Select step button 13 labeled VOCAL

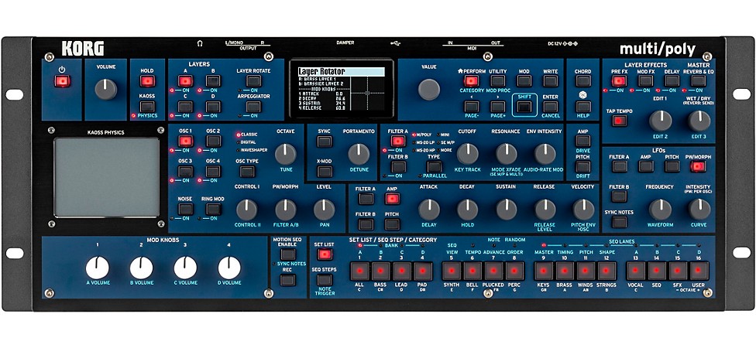(x=636, y=271)
